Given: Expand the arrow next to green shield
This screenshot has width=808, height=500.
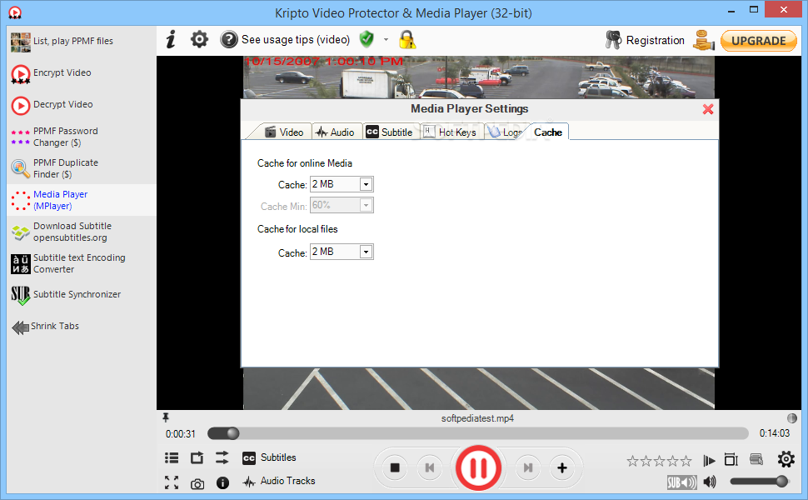Looking at the screenshot, I should point(386,40).
